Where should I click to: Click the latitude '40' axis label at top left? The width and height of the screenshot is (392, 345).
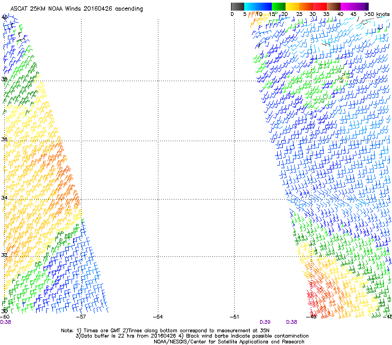point(4,18)
